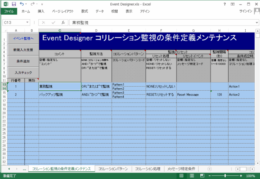
Task: Click the 入力チェック button
Action: point(23,72)
